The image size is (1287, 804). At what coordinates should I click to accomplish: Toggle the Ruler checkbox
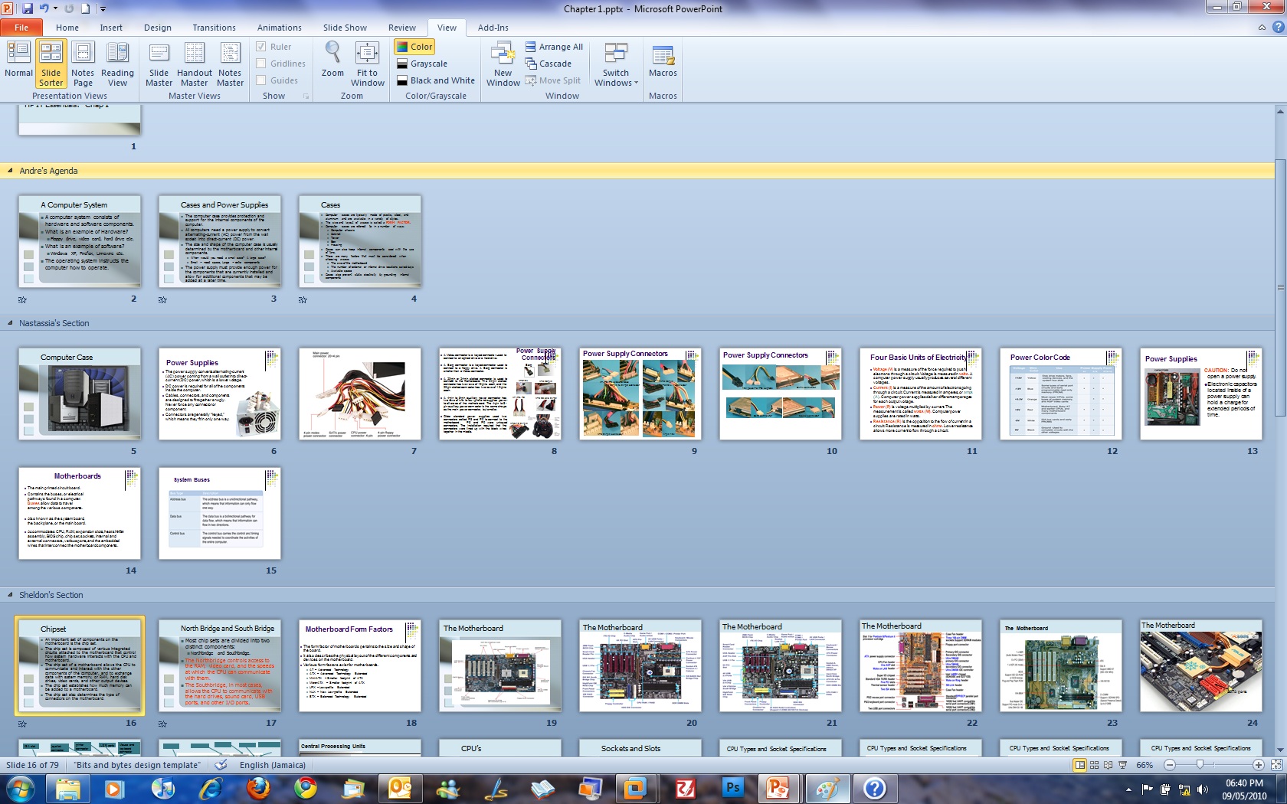pos(261,47)
